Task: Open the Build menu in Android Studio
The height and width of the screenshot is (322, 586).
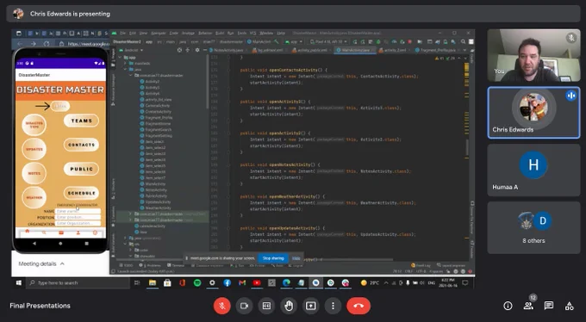Action: pos(220,34)
